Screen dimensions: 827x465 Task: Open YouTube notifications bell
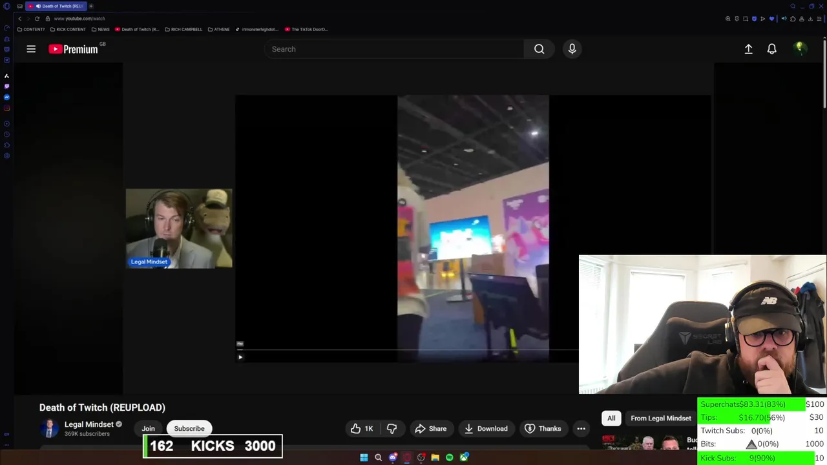771,49
